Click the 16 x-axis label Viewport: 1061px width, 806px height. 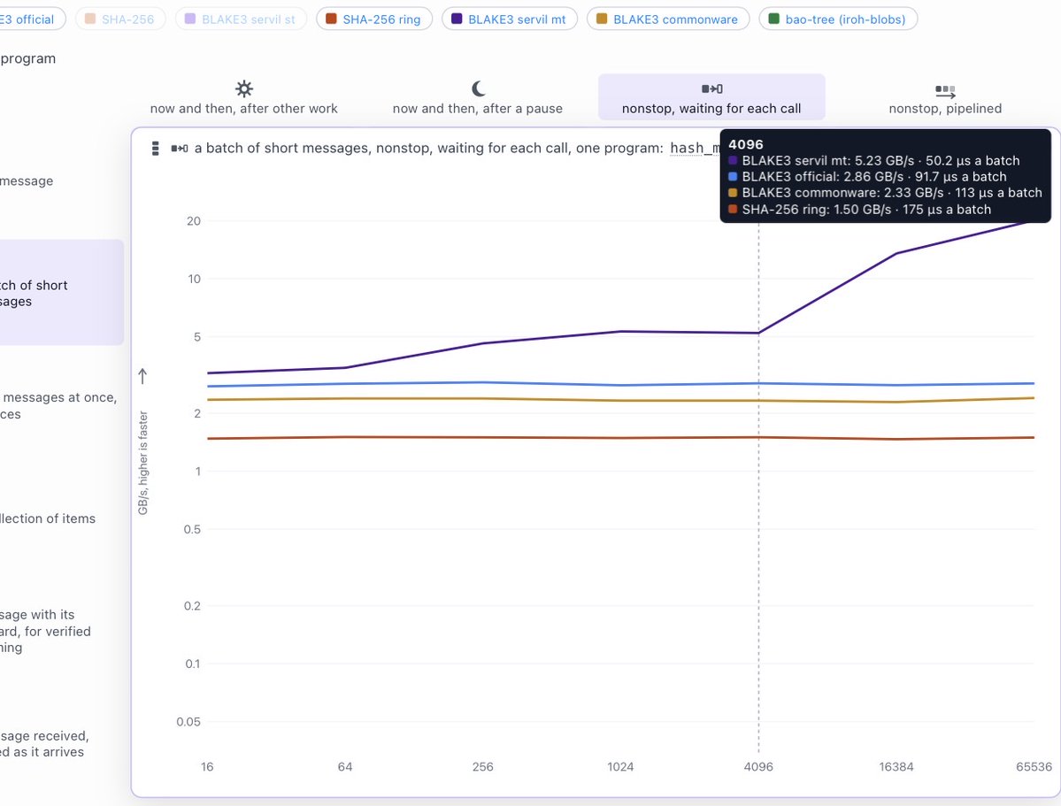click(x=207, y=767)
